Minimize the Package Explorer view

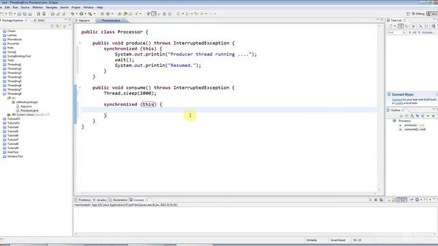pos(66,20)
